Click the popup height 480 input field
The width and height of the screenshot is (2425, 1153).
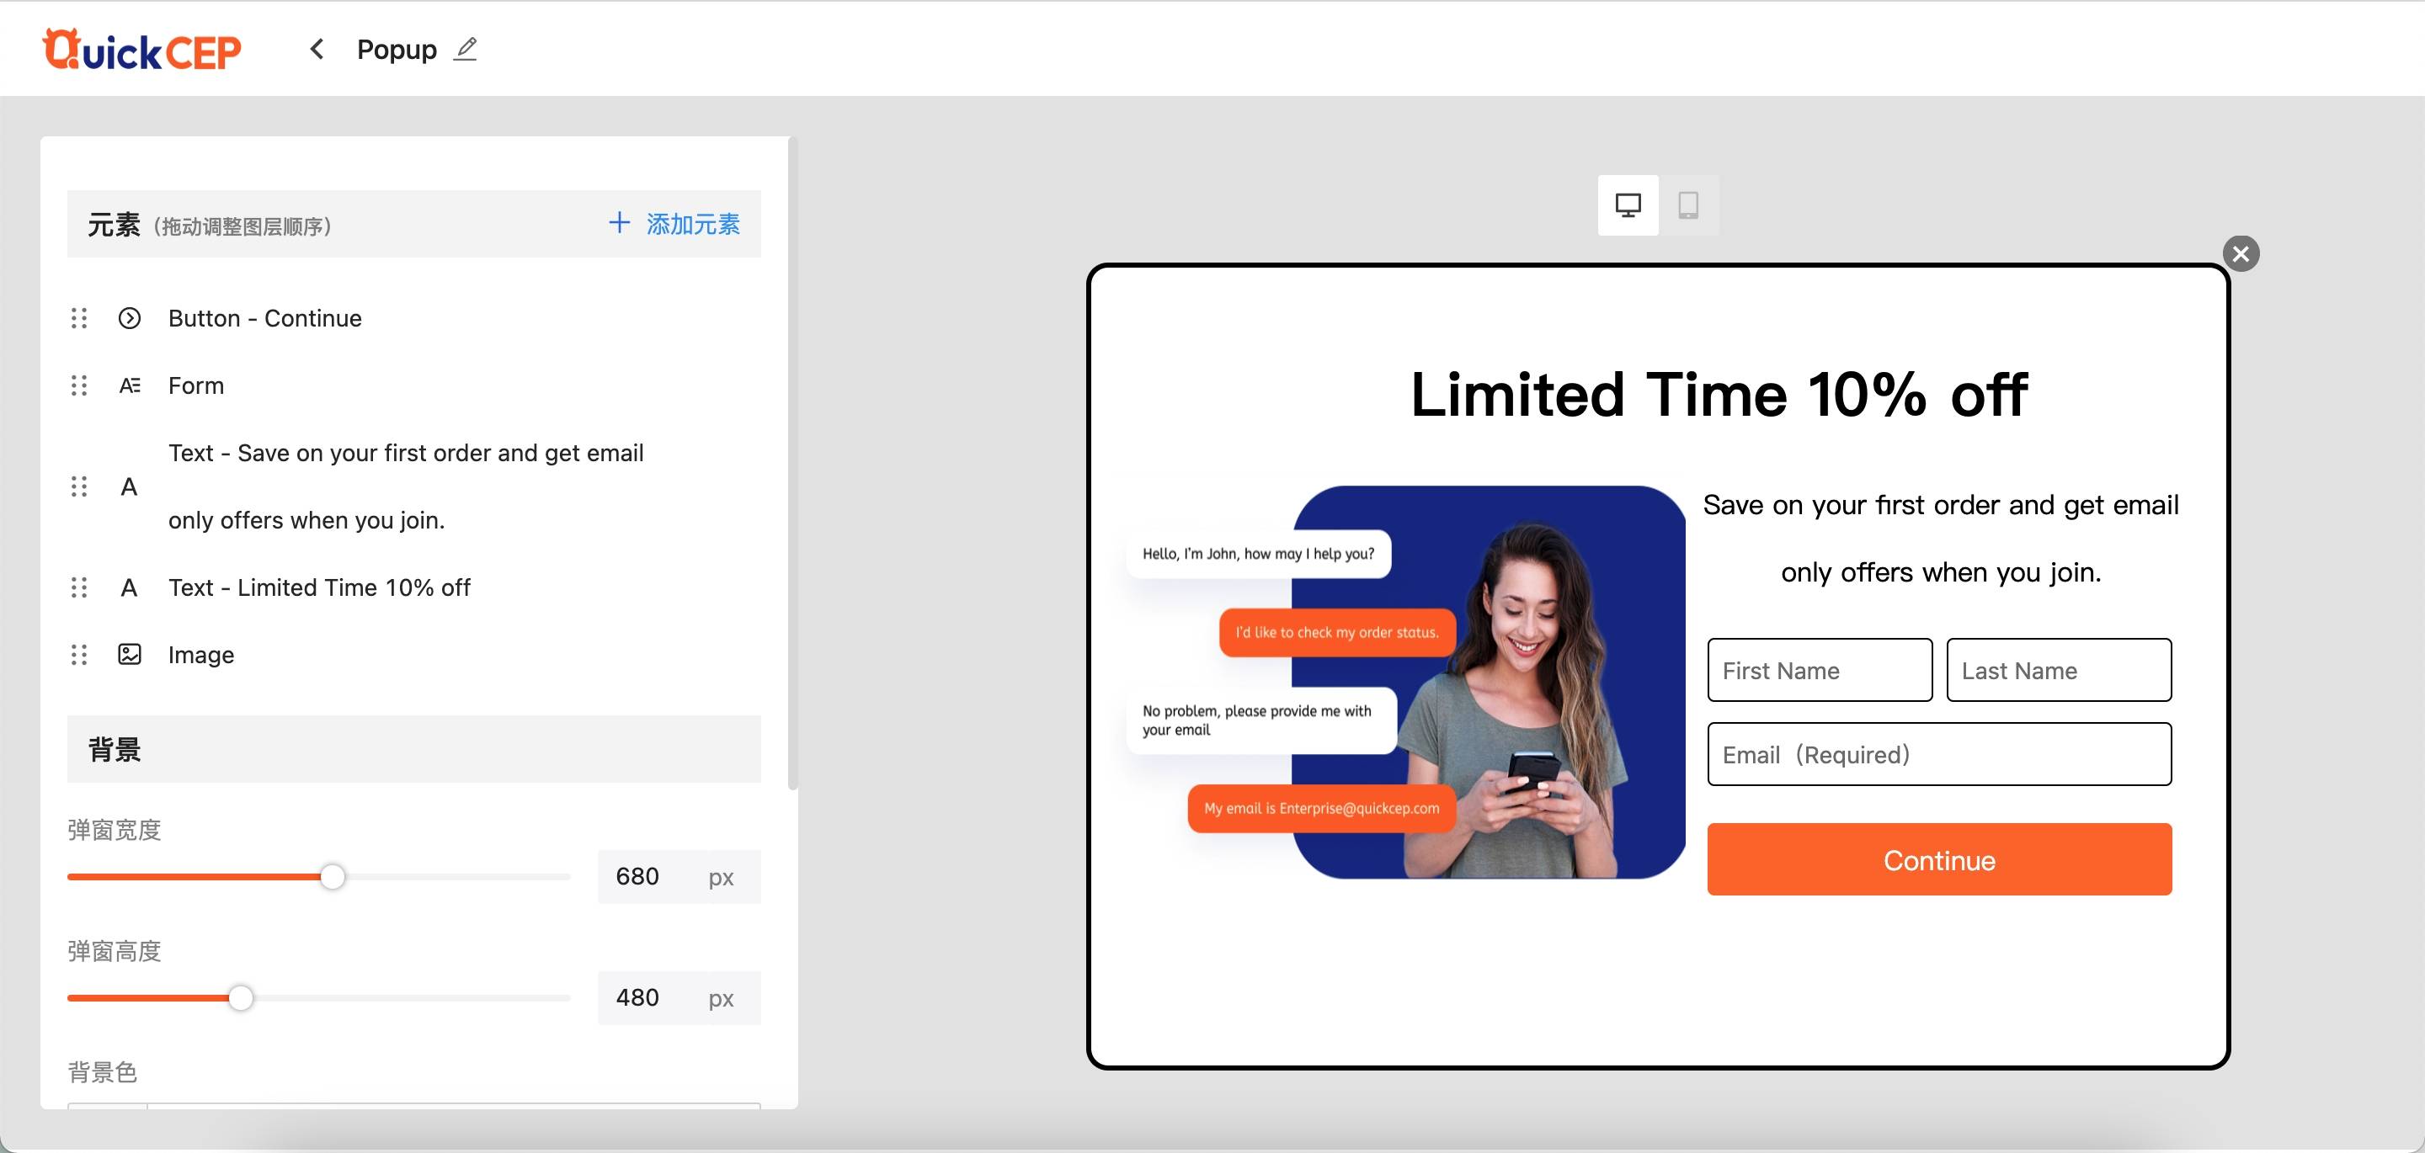pos(679,997)
